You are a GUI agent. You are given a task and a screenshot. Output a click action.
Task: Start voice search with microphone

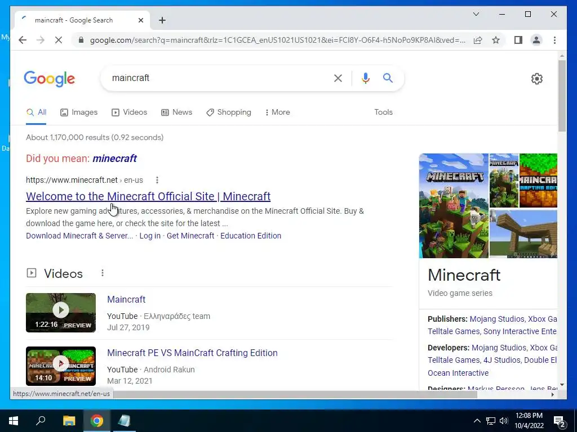(365, 78)
